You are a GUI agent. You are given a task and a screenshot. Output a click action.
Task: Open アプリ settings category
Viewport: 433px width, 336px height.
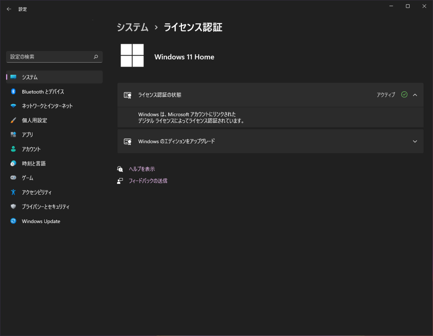(x=54, y=135)
